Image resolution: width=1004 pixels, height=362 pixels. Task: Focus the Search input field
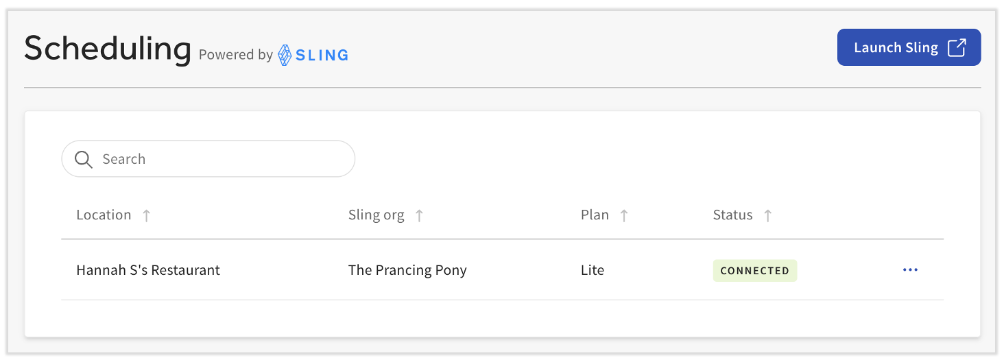point(219,159)
